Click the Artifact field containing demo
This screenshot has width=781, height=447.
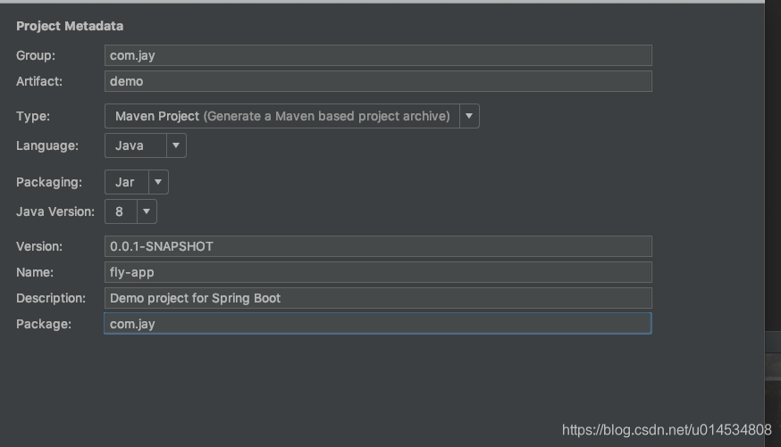click(377, 81)
